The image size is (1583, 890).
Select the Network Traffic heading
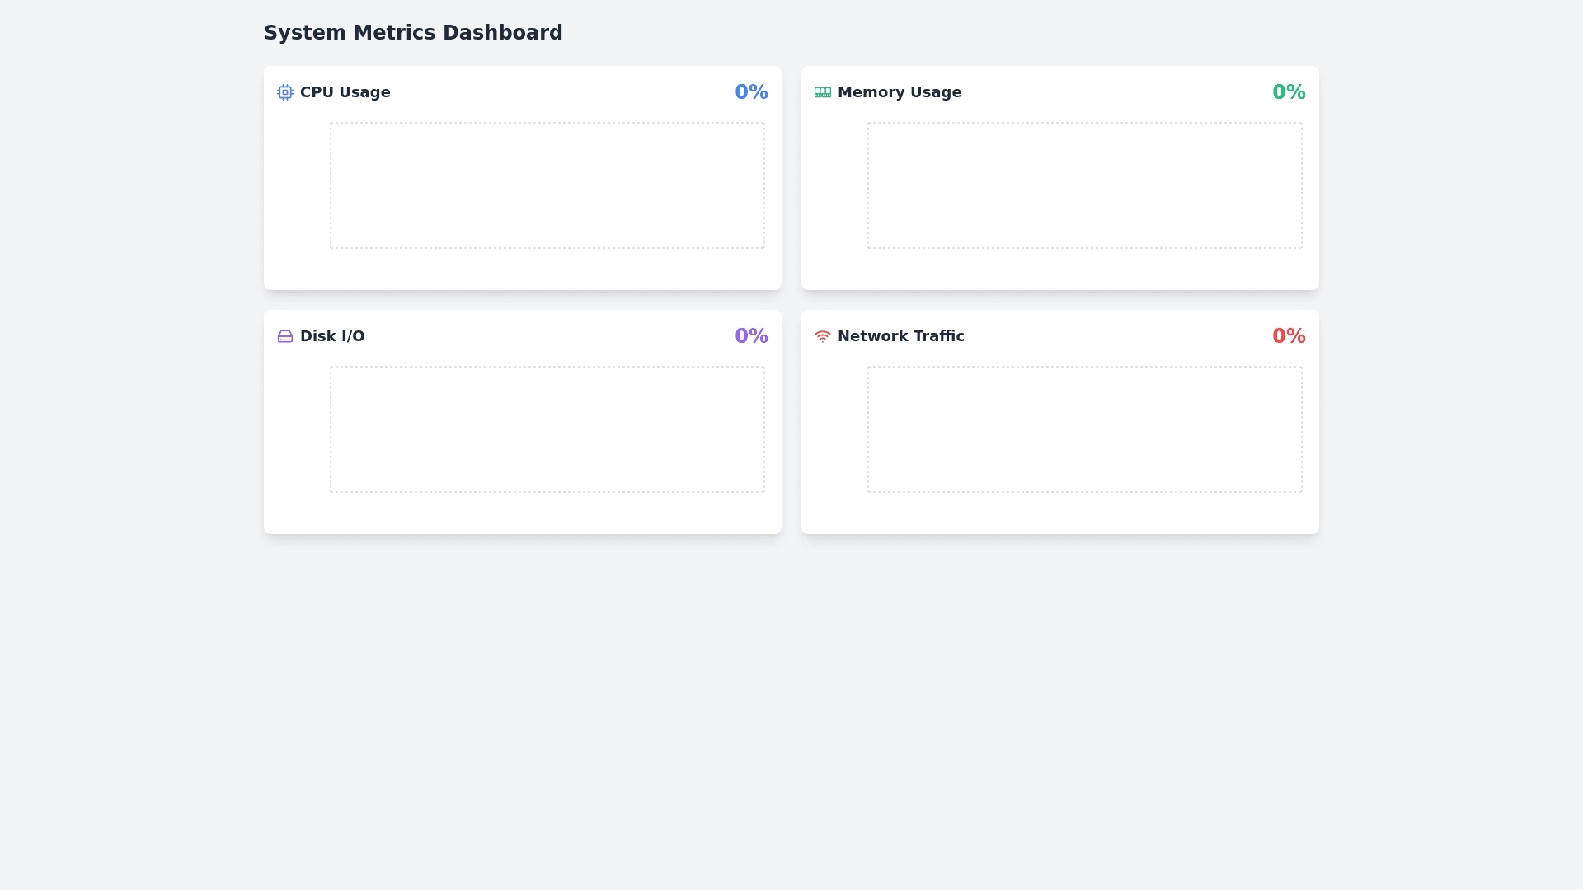pyautogui.click(x=900, y=336)
